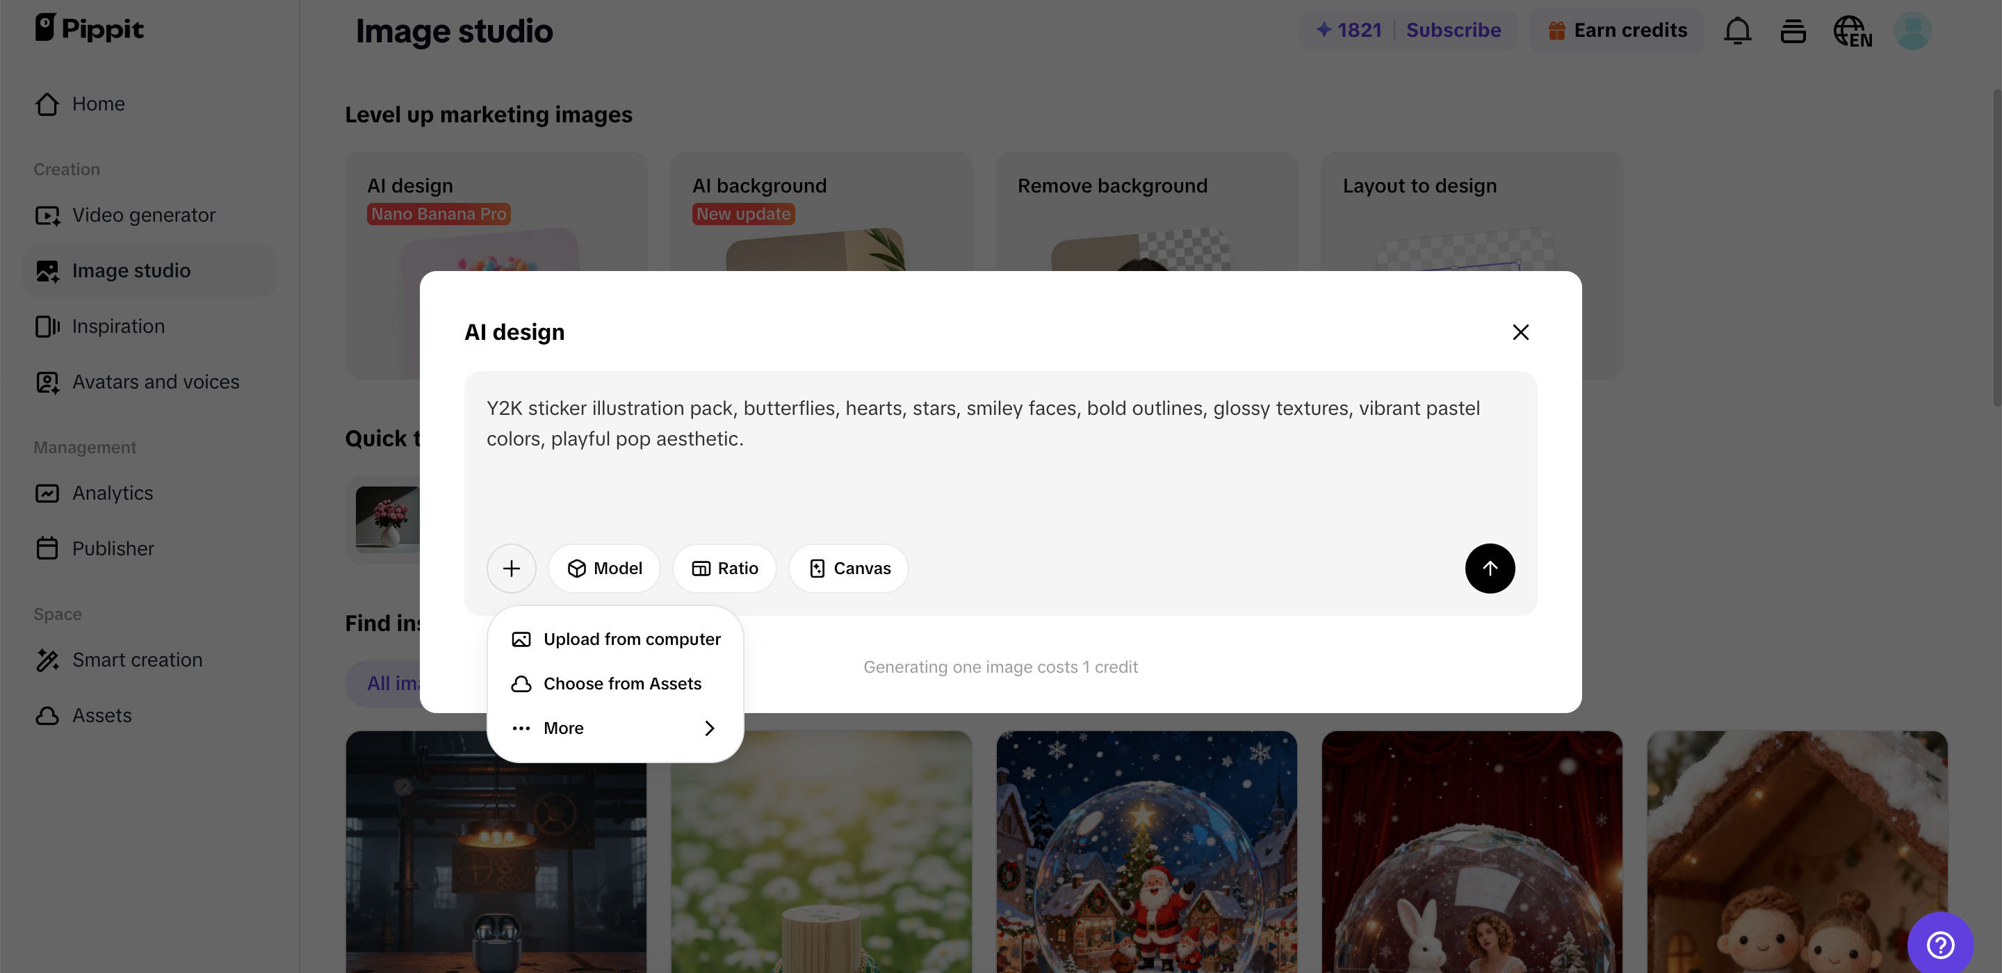Click the Subscribe link
Viewport: 2002px width, 973px height.
point(1454,31)
